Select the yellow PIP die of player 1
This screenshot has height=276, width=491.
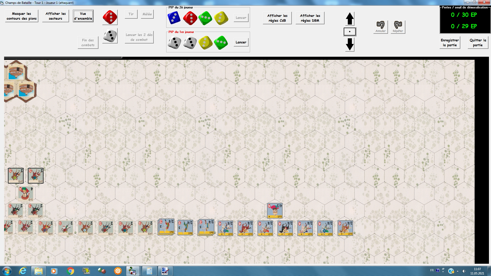(205, 42)
